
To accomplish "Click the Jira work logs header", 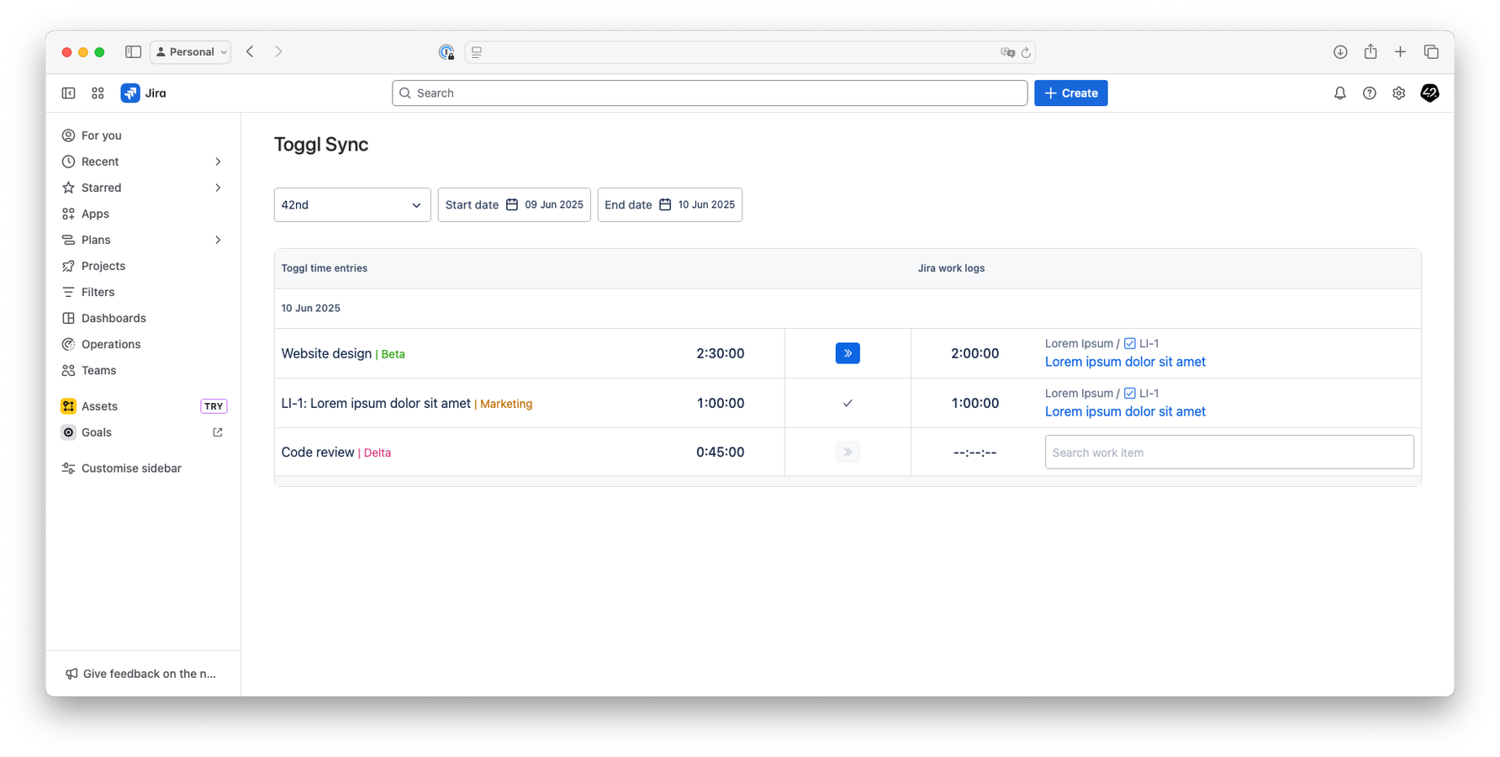I will tap(951, 268).
